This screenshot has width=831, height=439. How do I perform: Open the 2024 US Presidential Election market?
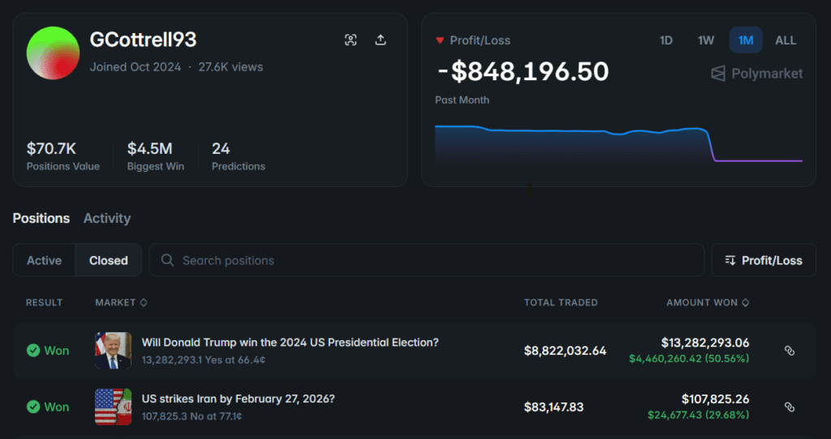(290, 343)
